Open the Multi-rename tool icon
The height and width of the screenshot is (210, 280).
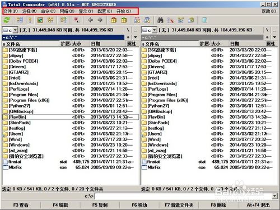click(170, 20)
